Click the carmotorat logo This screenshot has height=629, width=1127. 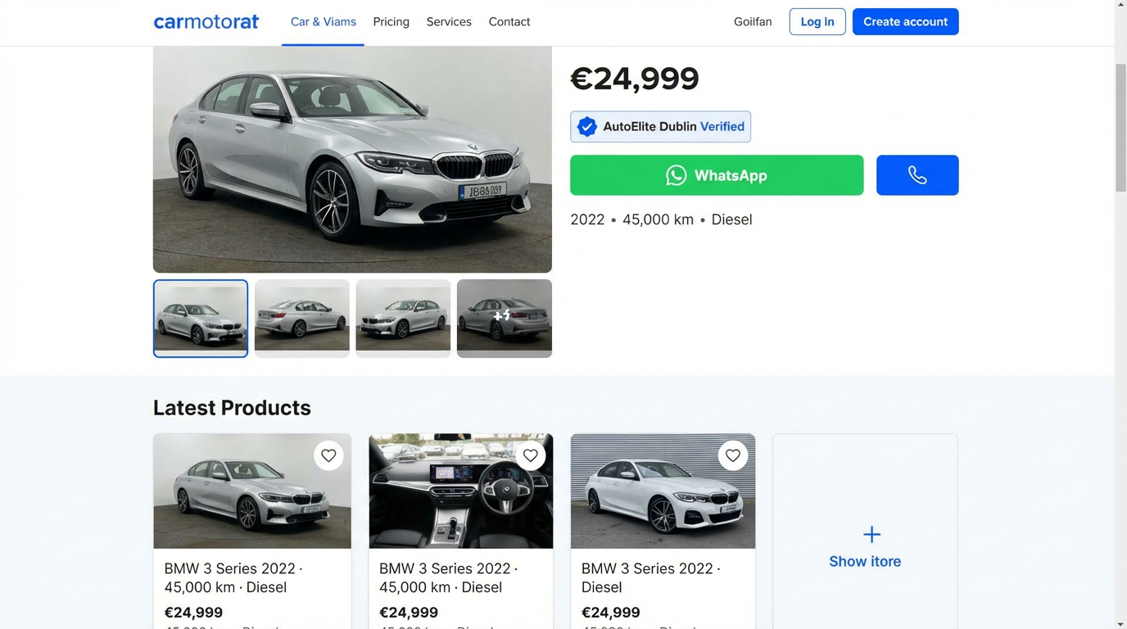point(206,21)
